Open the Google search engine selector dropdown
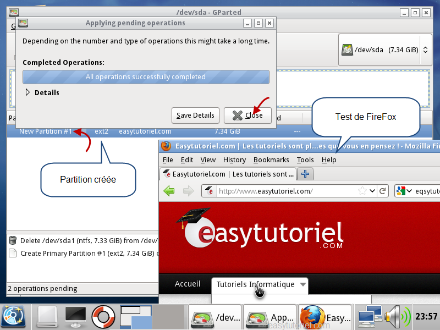 pyautogui.click(x=404, y=191)
